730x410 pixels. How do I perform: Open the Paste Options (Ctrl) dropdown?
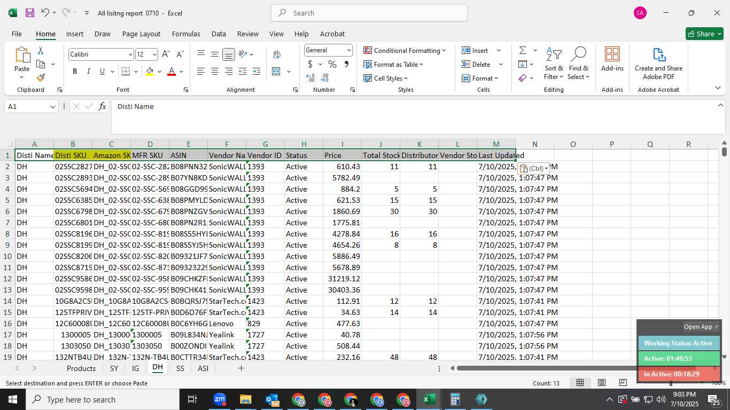[x=533, y=169]
